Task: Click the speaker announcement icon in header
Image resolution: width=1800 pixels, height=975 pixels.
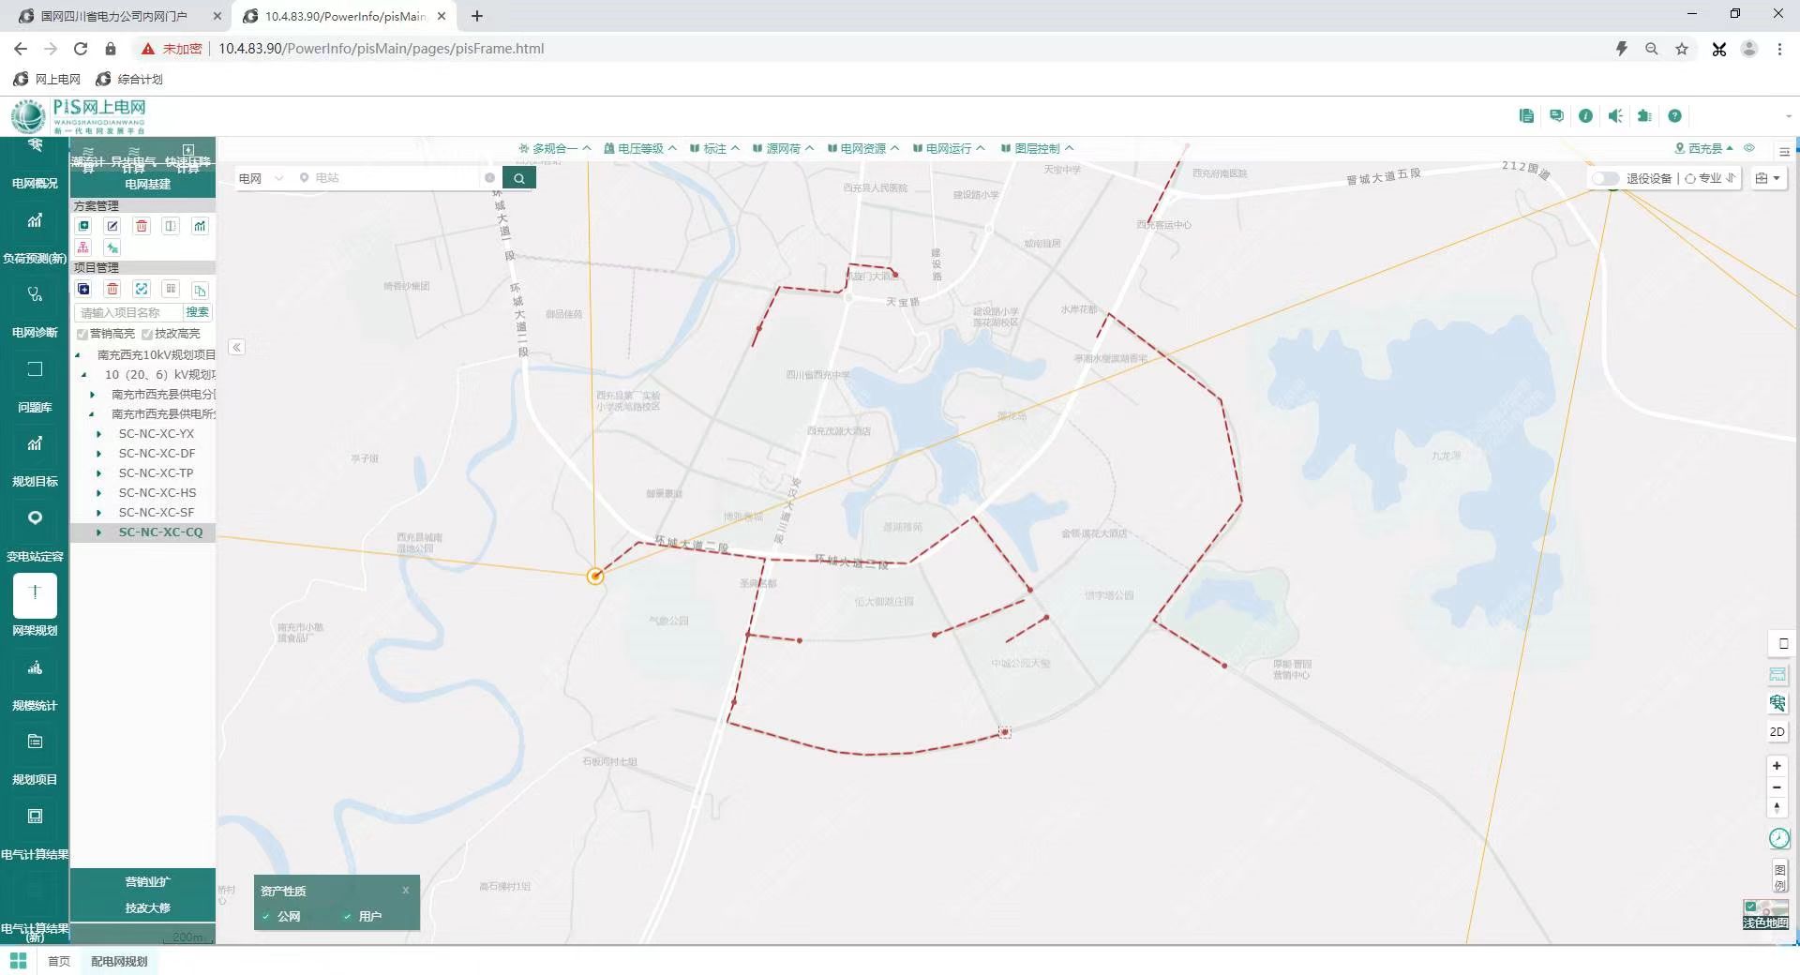Action: pos(1615,115)
